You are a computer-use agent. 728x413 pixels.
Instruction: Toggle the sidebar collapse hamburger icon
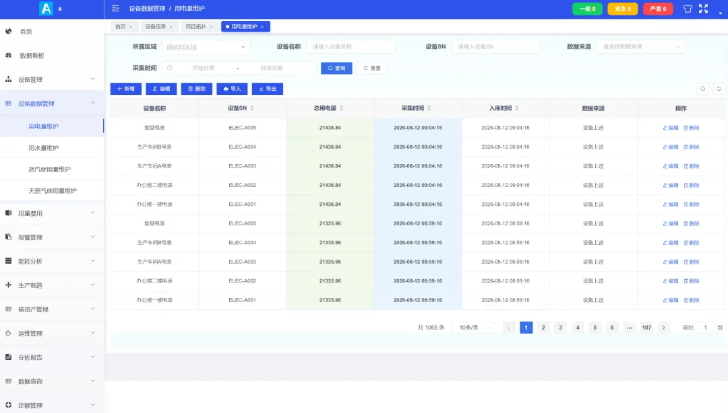coord(115,8)
